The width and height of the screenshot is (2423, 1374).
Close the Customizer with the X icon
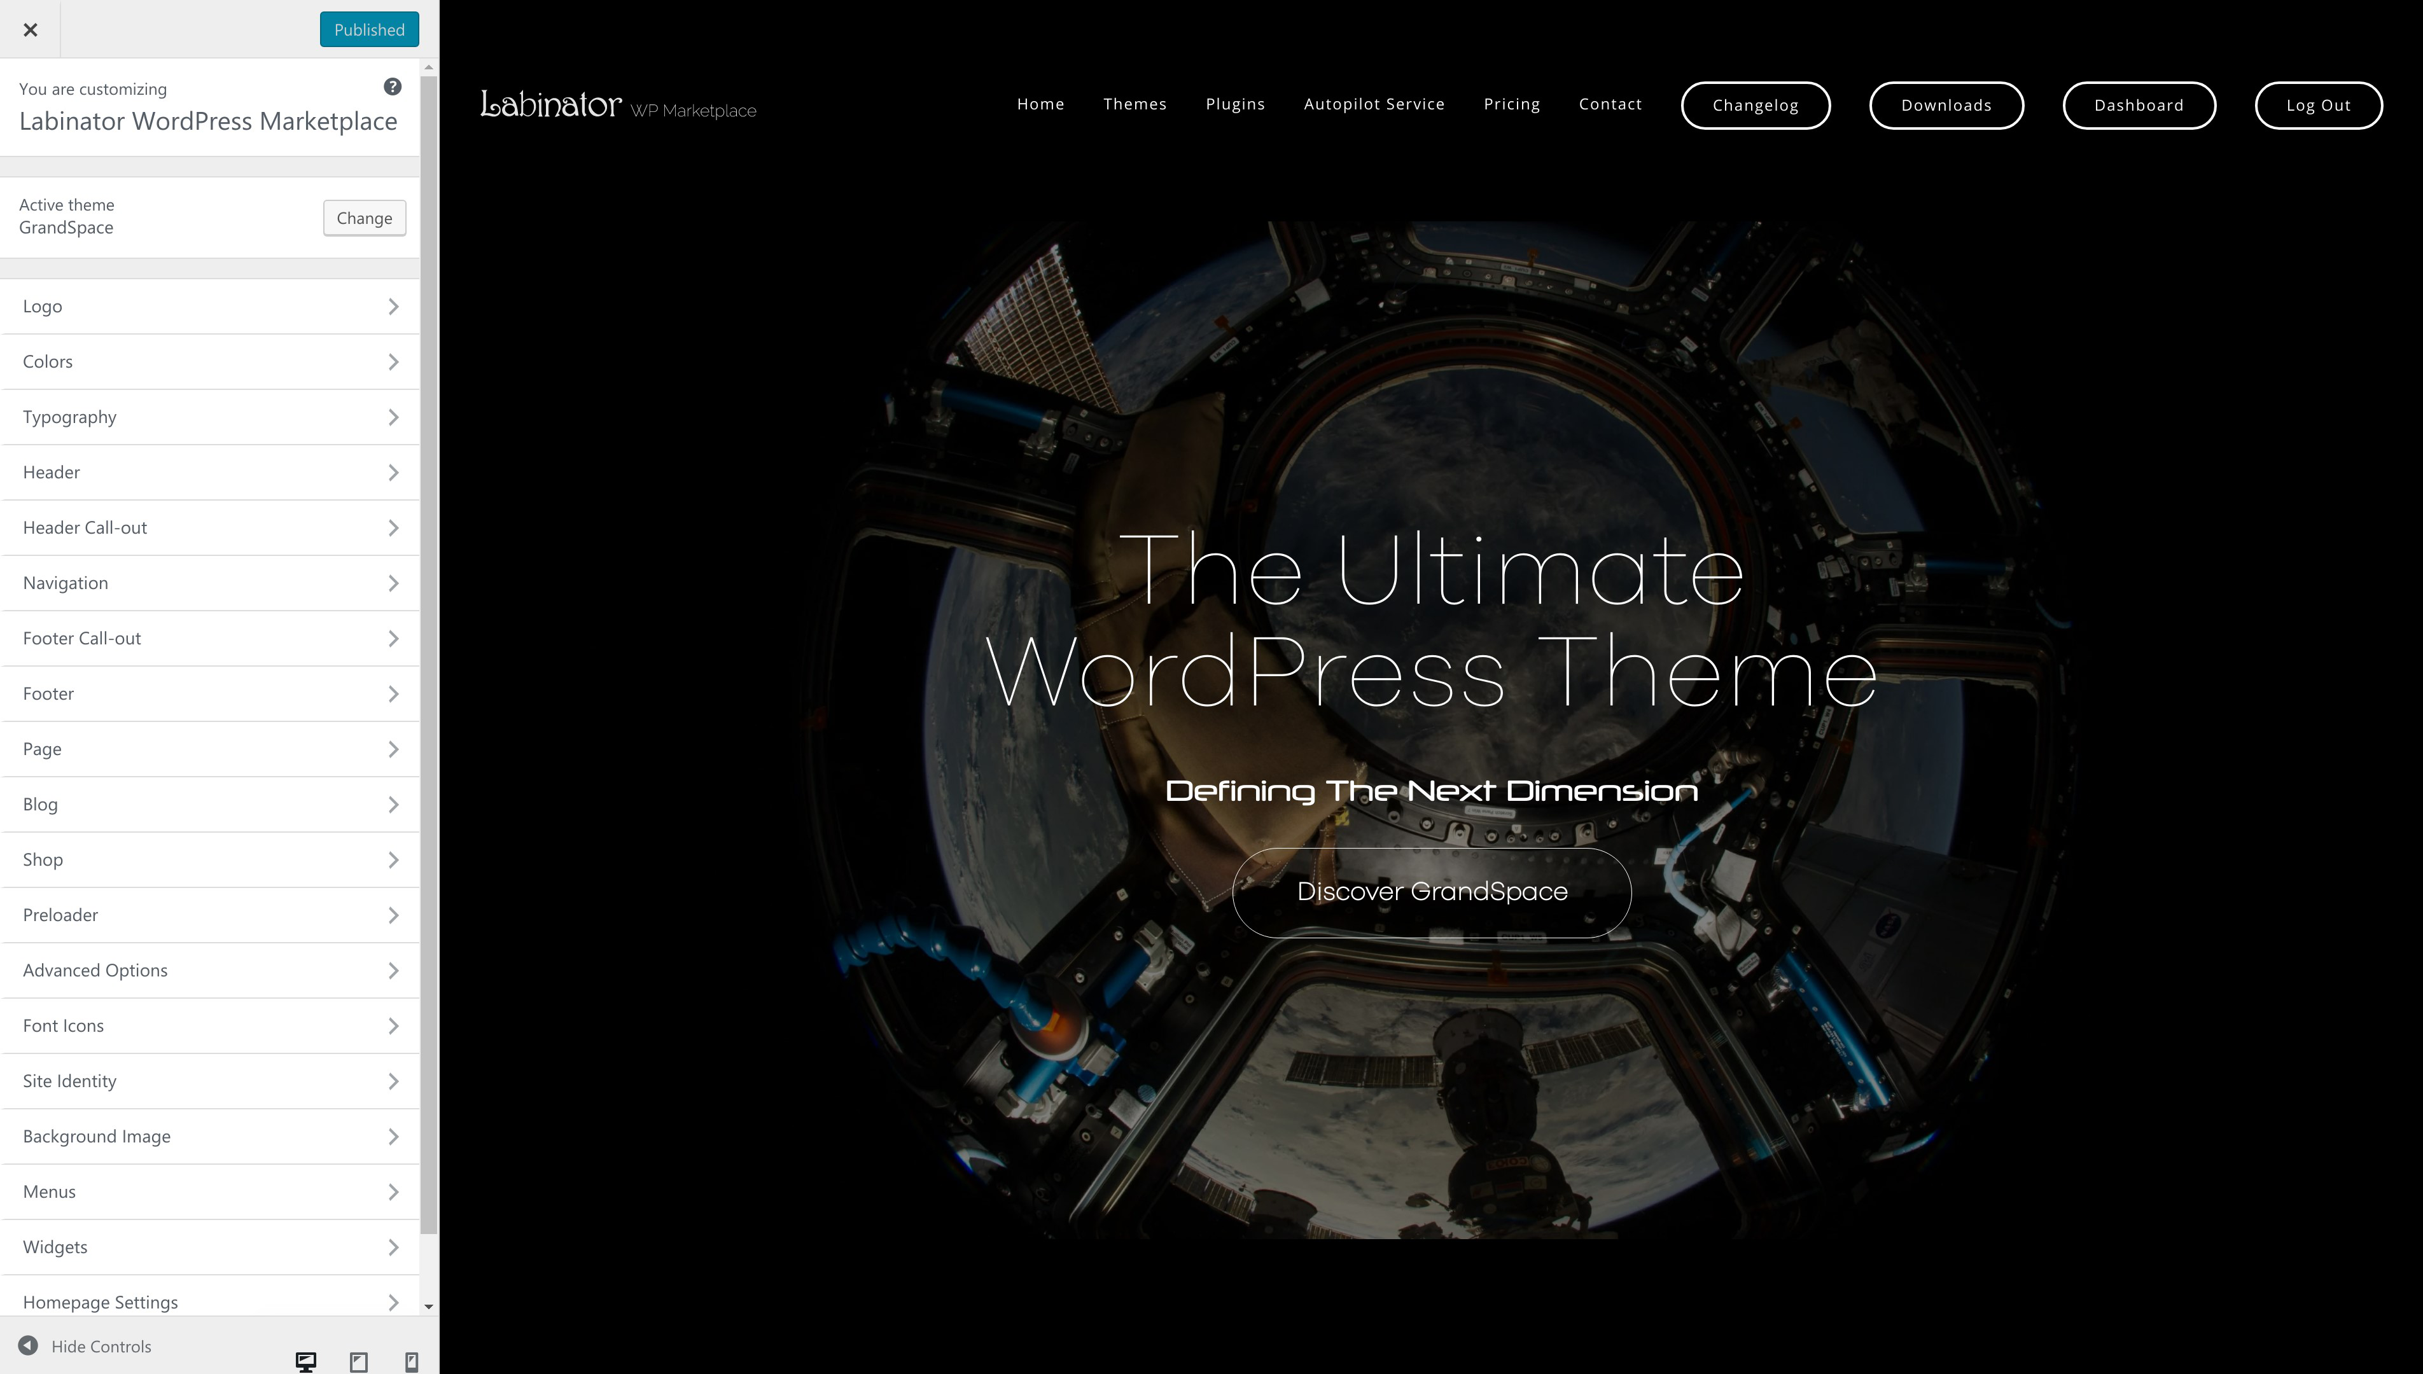(30, 29)
